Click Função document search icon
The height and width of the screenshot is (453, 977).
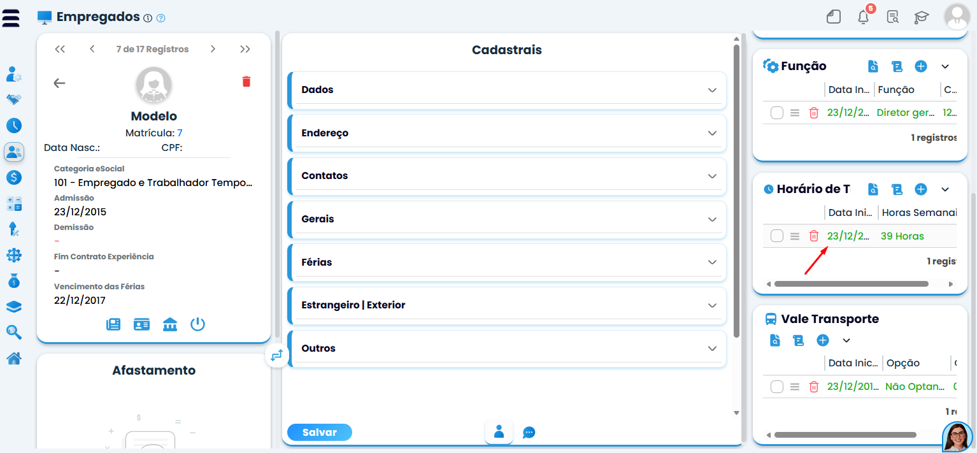point(873,66)
